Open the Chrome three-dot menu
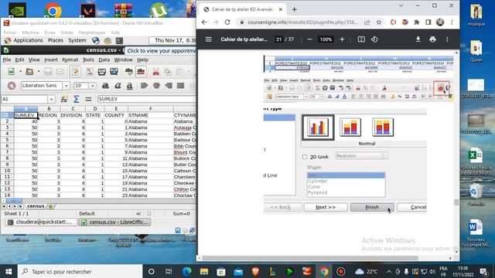Image resolution: width=495 pixels, height=278 pixels. [452, 22]
